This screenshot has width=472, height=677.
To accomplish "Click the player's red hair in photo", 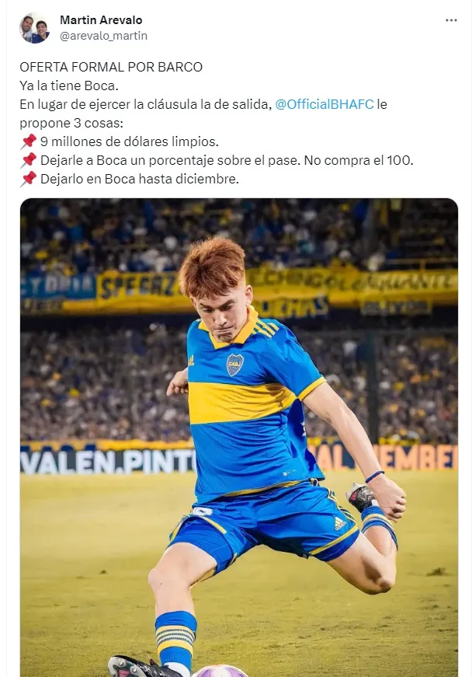I will (211, 266).
